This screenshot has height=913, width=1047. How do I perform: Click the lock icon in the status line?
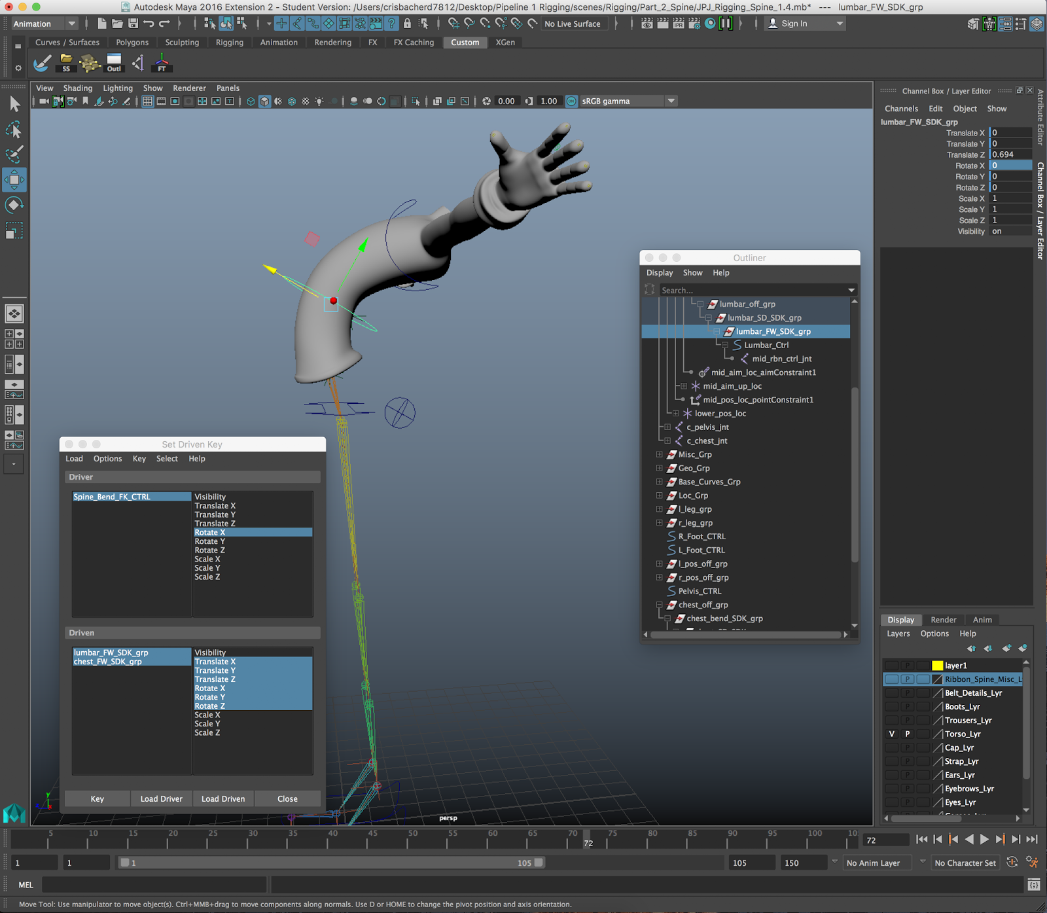(x=407, y=24)
